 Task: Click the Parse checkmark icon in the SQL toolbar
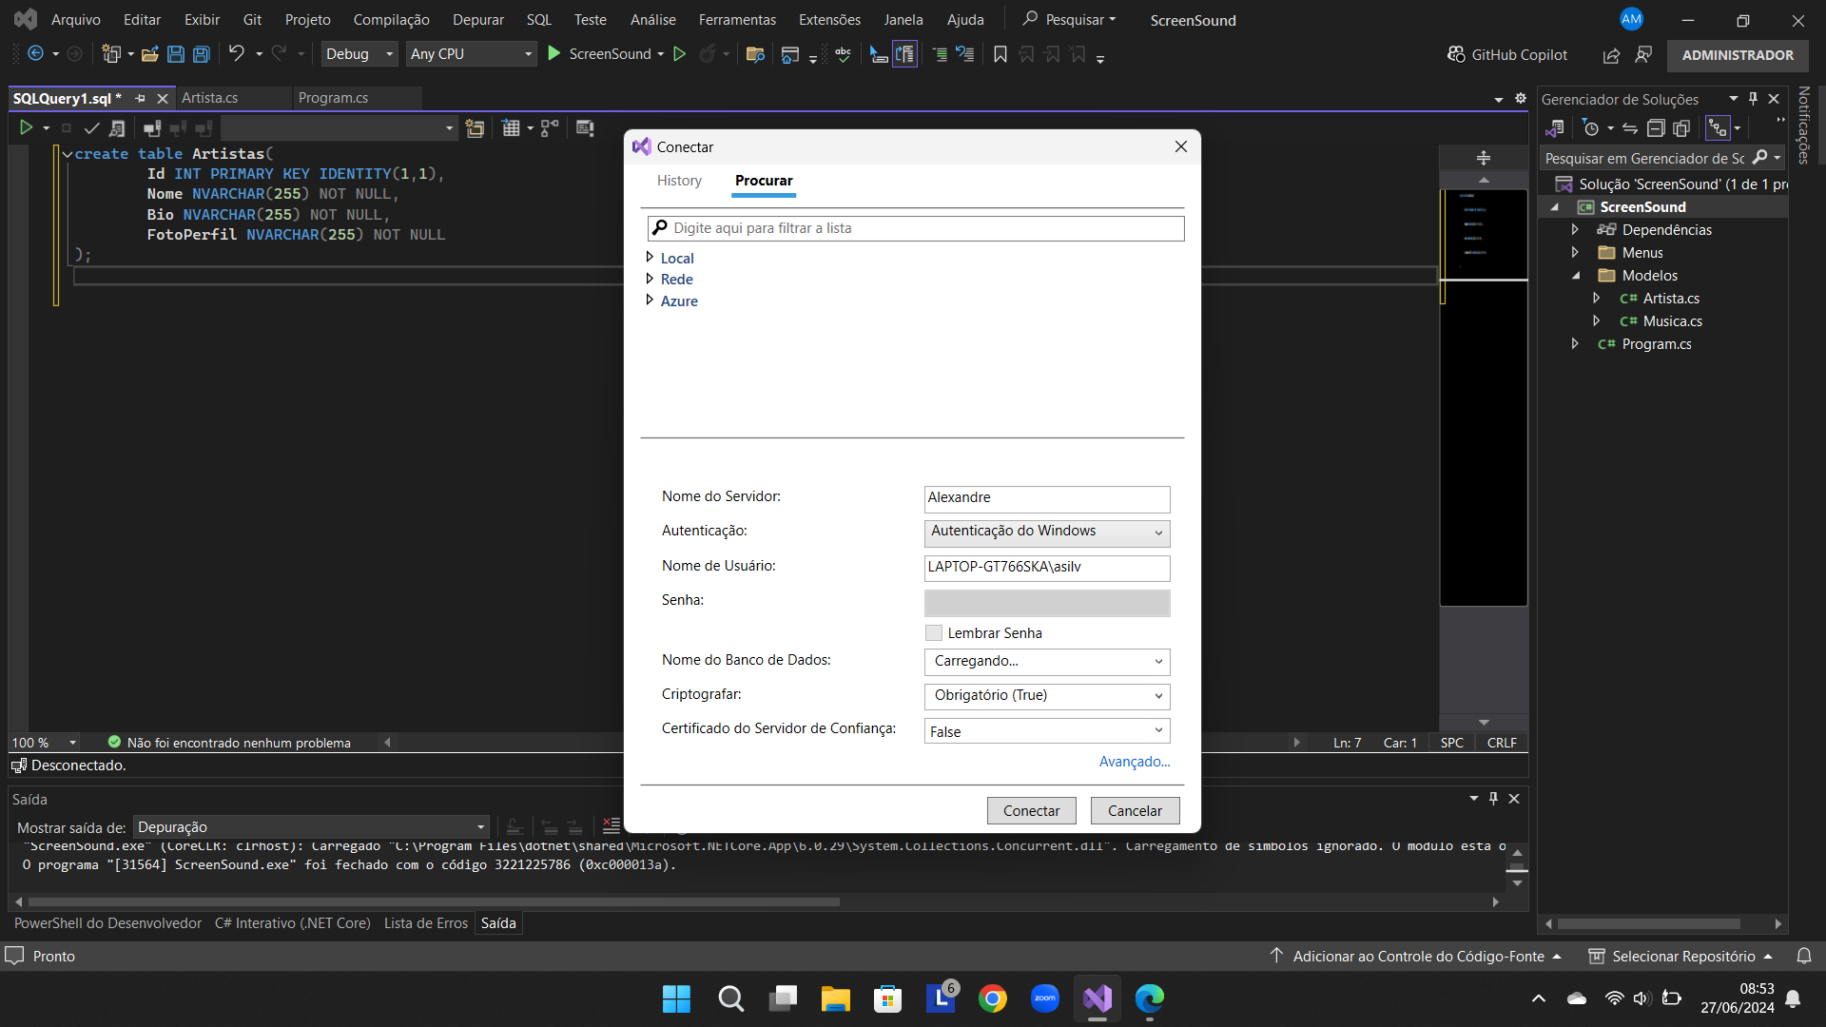pos(91,127)
